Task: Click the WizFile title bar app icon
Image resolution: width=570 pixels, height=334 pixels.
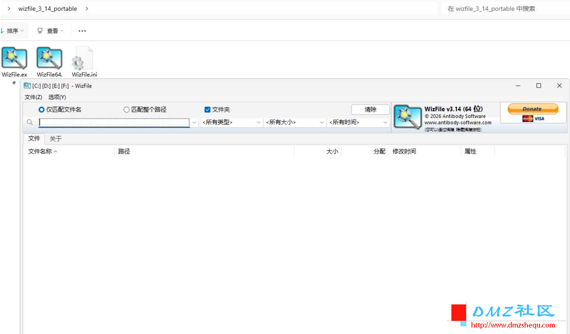Action: tap(27, 86)
